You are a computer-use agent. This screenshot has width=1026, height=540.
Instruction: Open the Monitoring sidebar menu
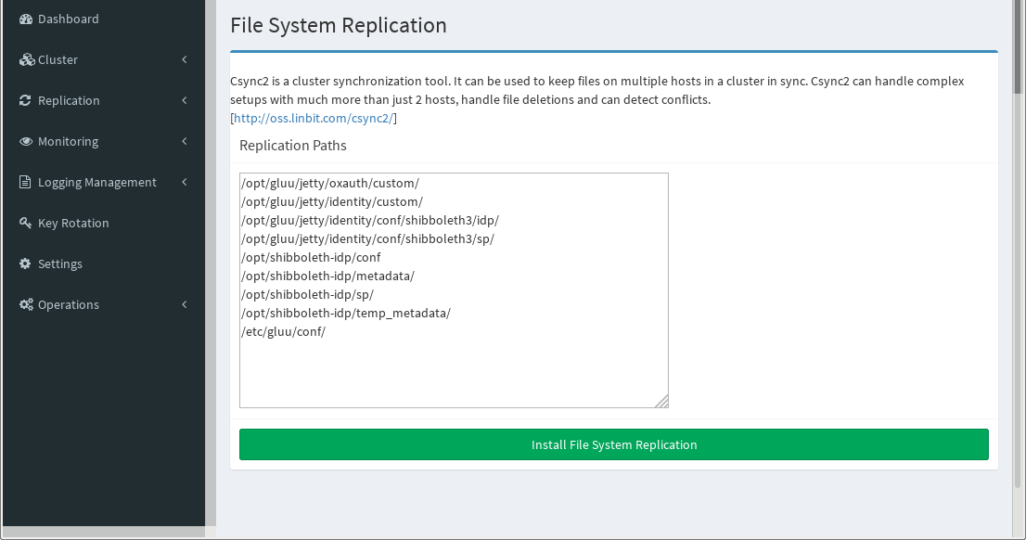[103, 141]
